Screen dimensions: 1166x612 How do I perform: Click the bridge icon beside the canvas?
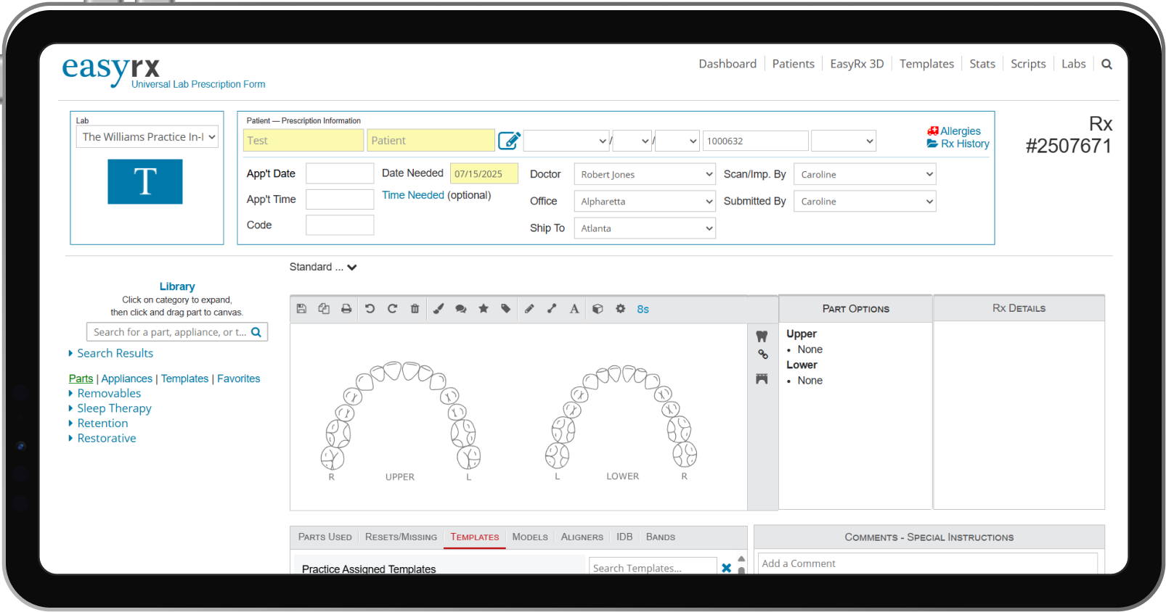[x=762, y=379]
